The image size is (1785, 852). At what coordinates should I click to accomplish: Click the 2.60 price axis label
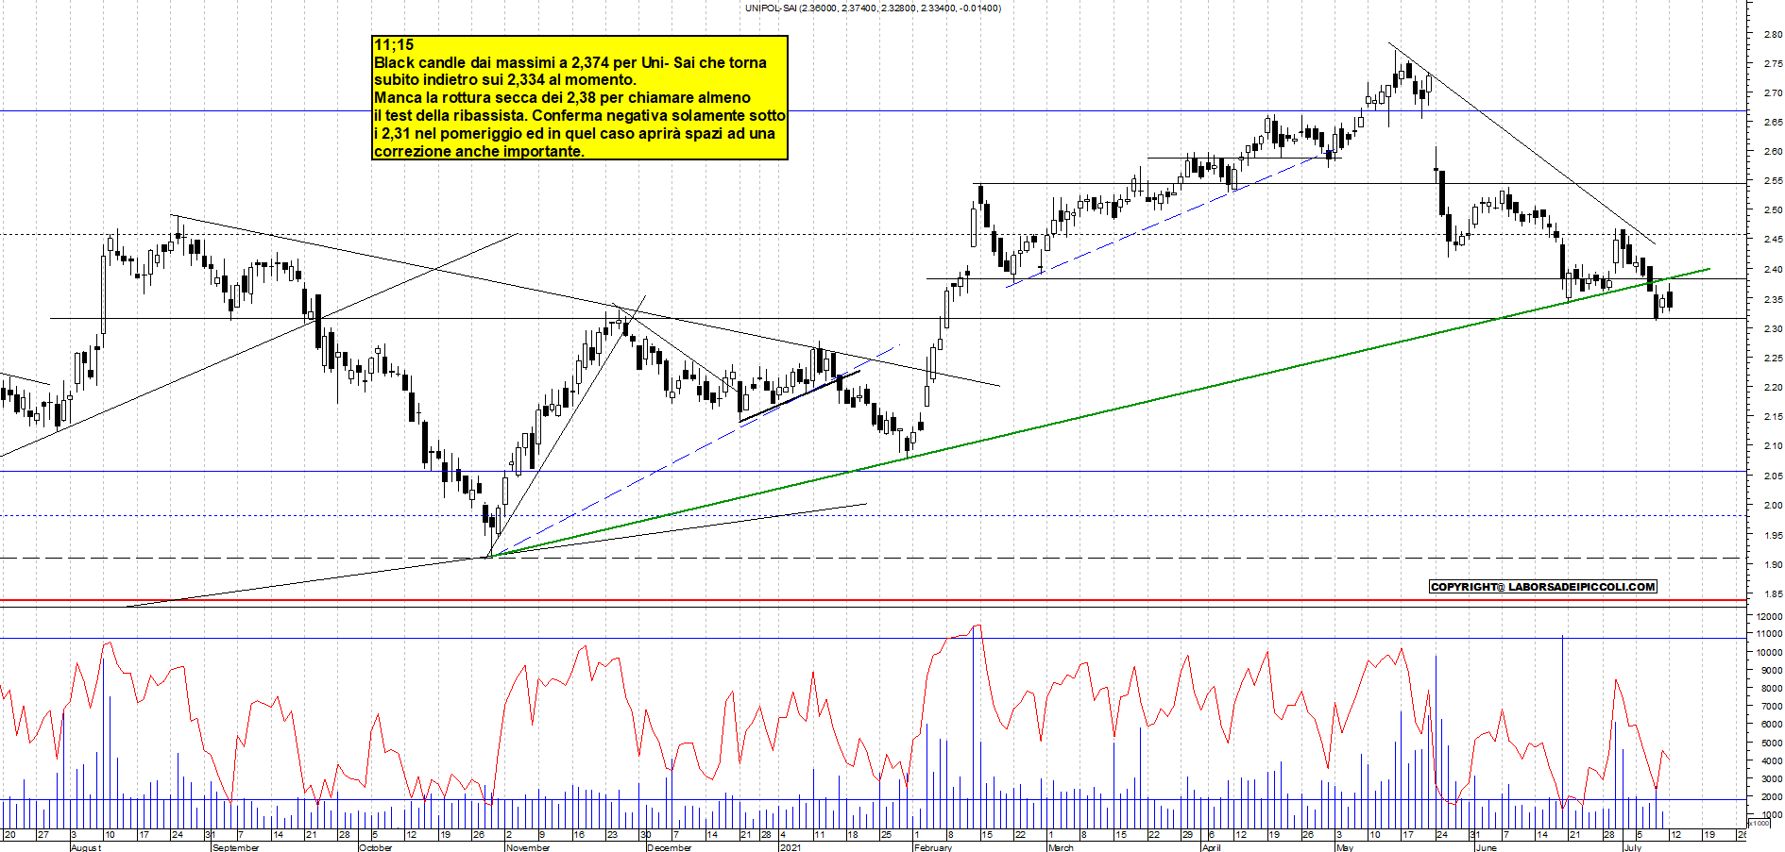coord(1772,152)
